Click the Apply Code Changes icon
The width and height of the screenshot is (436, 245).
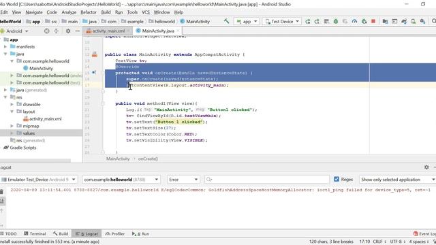tap(326, 21)
